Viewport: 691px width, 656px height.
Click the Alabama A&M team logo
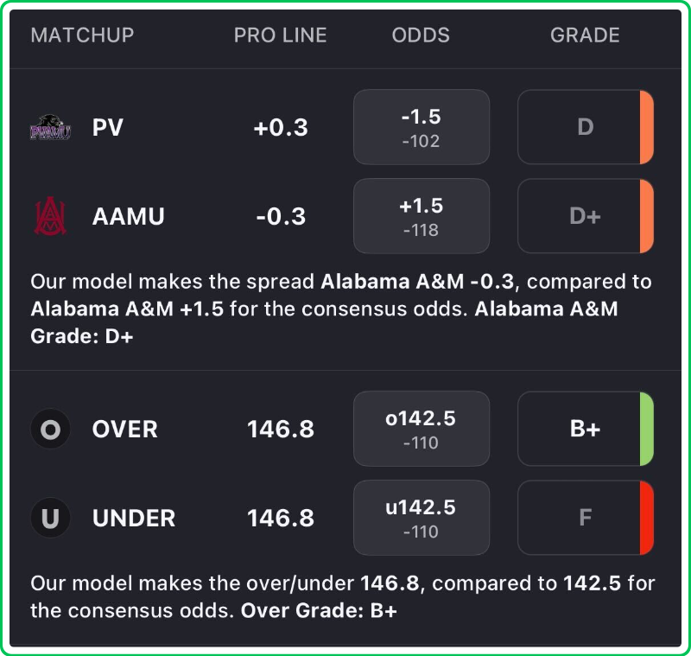(x=50, y=216)
